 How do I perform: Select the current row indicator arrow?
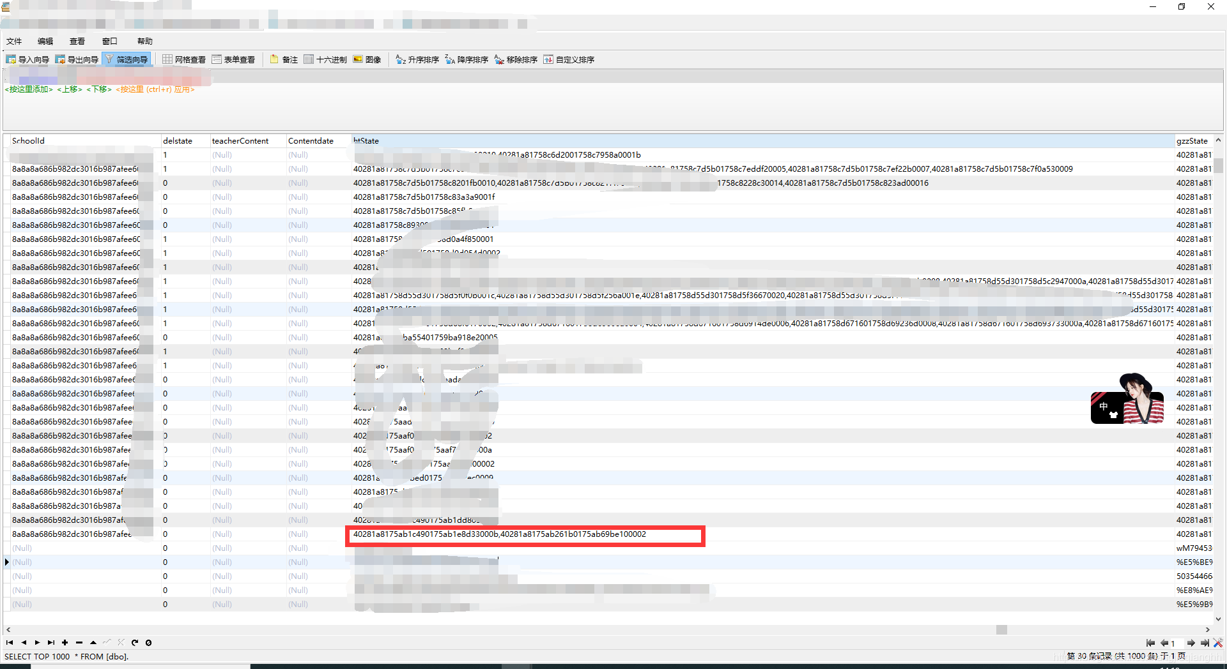tap(7, 562)
